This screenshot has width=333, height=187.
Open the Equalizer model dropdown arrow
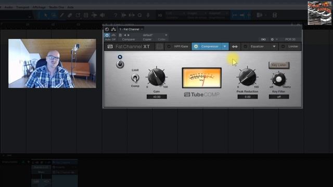pyautogui.click(x=274, y=46)
